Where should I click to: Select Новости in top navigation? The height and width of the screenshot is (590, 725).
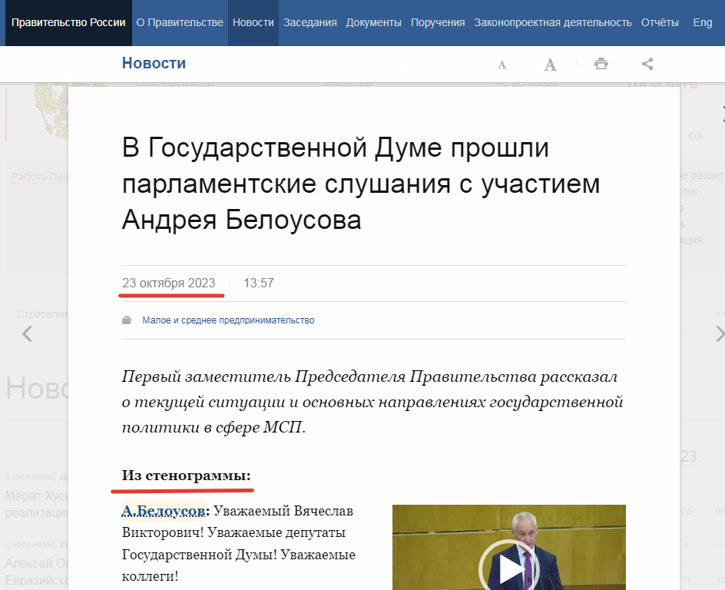pos(253,22)
